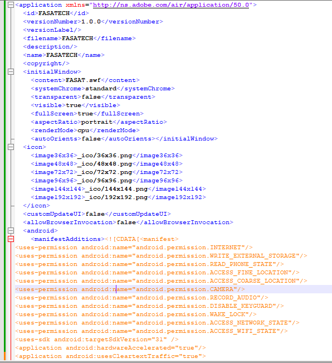Click the CAMERA permission line
Screen dimensions: 332x363
coord(130,289)
